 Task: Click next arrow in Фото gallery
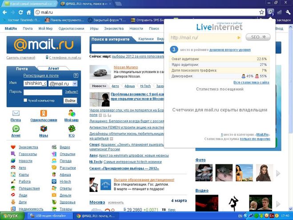click(x=278, y=173)
